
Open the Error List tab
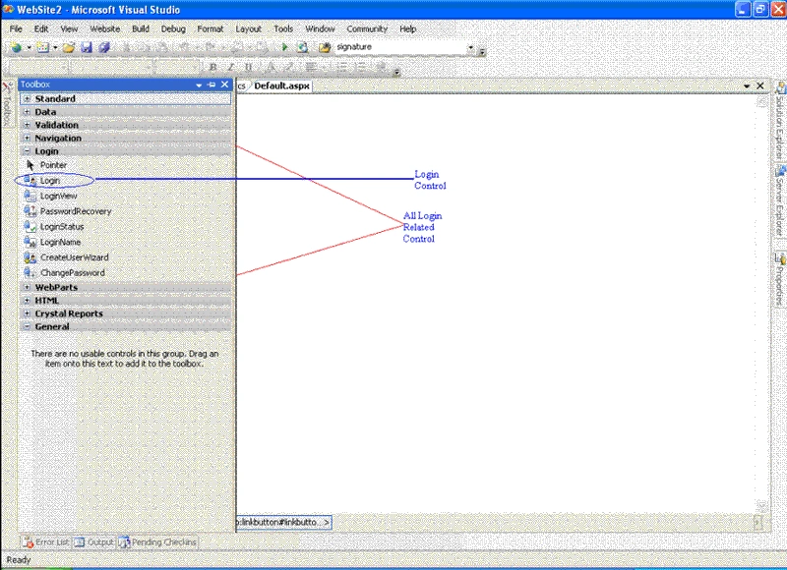click(x=46, y=542)
